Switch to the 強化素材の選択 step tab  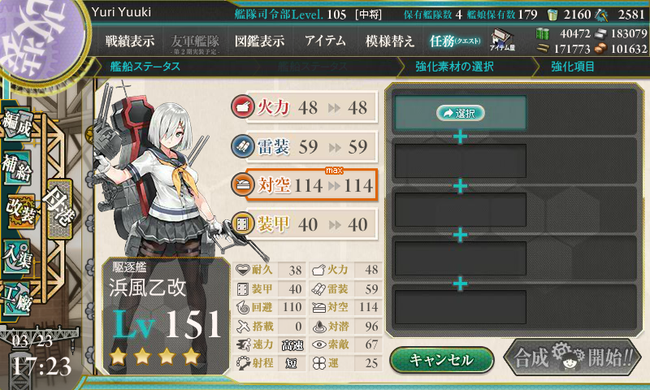coord(454,67)
